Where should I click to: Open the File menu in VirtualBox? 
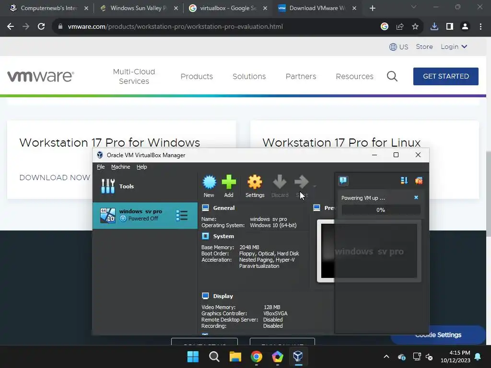pos(101,167)
